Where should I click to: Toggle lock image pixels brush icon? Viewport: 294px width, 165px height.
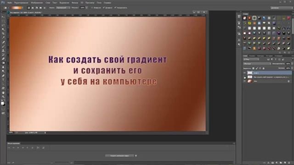pos(257,68)
